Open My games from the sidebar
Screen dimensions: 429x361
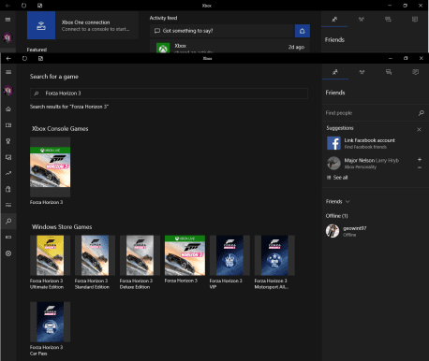point(8,125)
